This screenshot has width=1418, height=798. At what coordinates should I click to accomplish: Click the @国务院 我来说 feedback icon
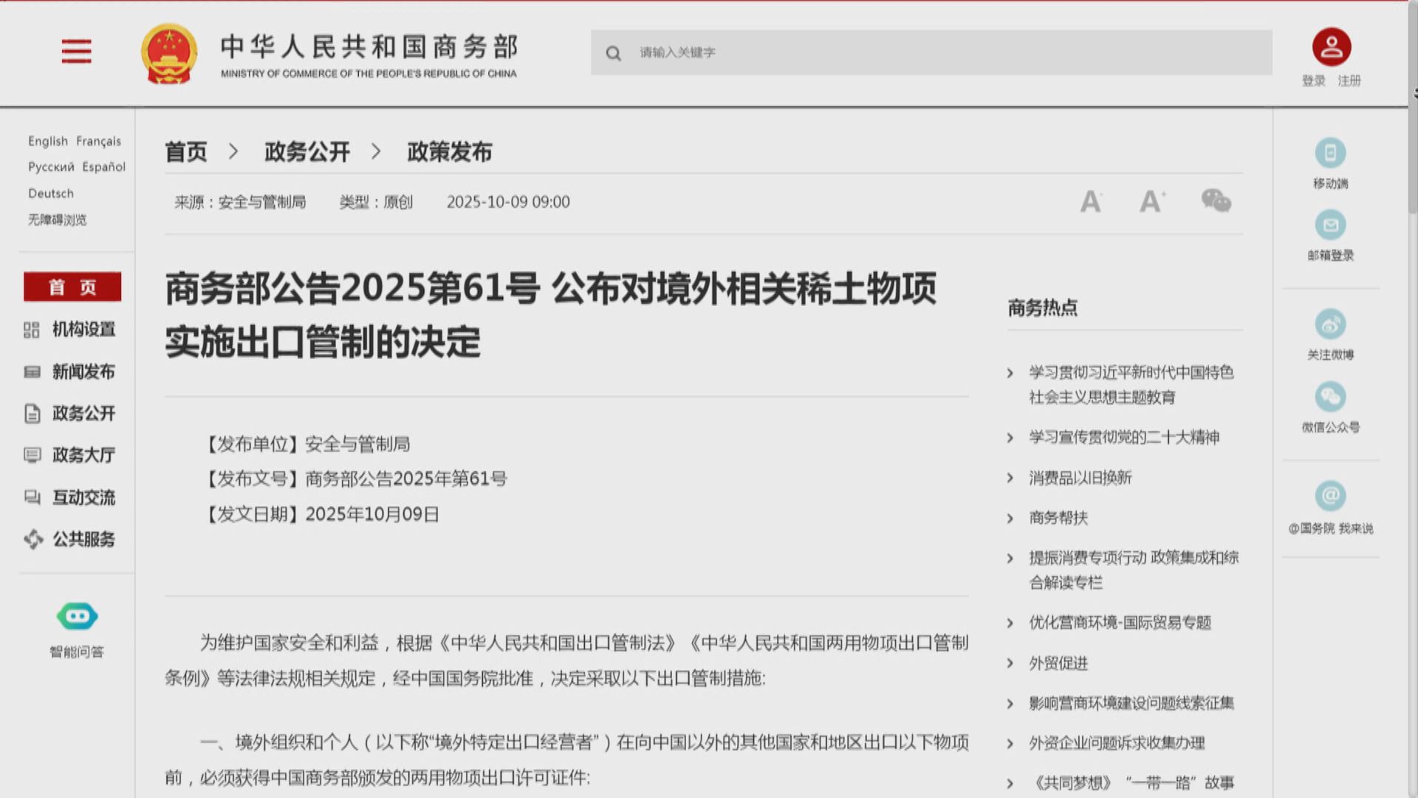point(1331,497)
